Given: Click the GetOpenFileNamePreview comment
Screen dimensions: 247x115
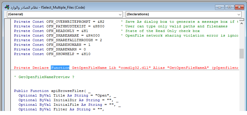Looking at the screenshot, I should point(44,77).
